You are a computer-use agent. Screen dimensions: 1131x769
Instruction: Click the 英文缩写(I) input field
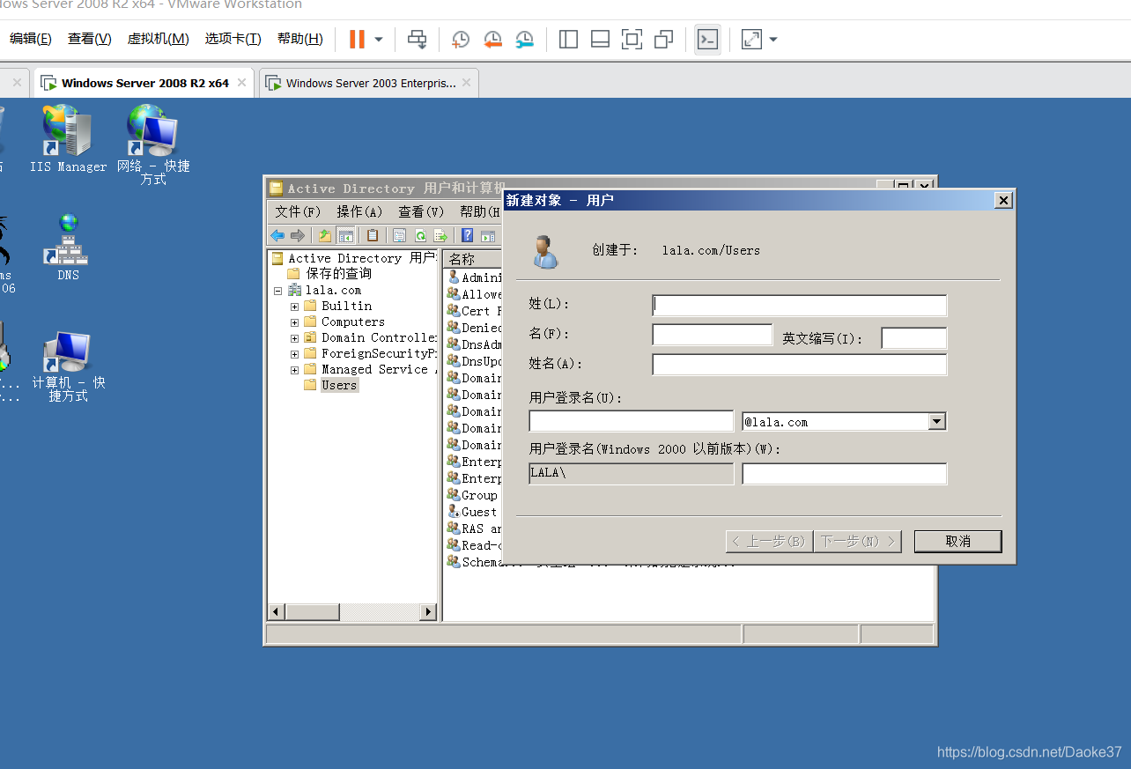point(914,338)
